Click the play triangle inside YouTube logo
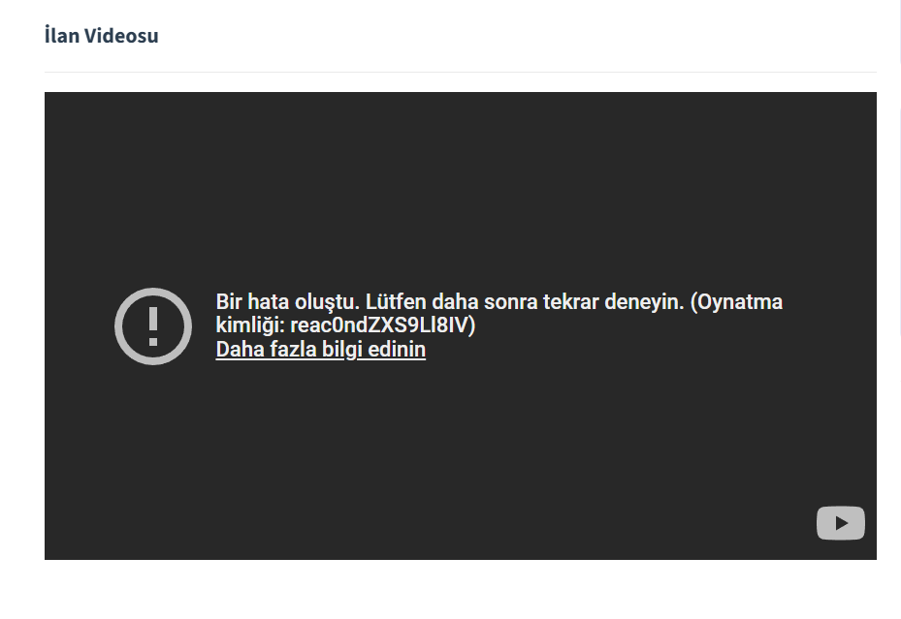The height and width of the screenshot is (619, 901). point(841,523)
